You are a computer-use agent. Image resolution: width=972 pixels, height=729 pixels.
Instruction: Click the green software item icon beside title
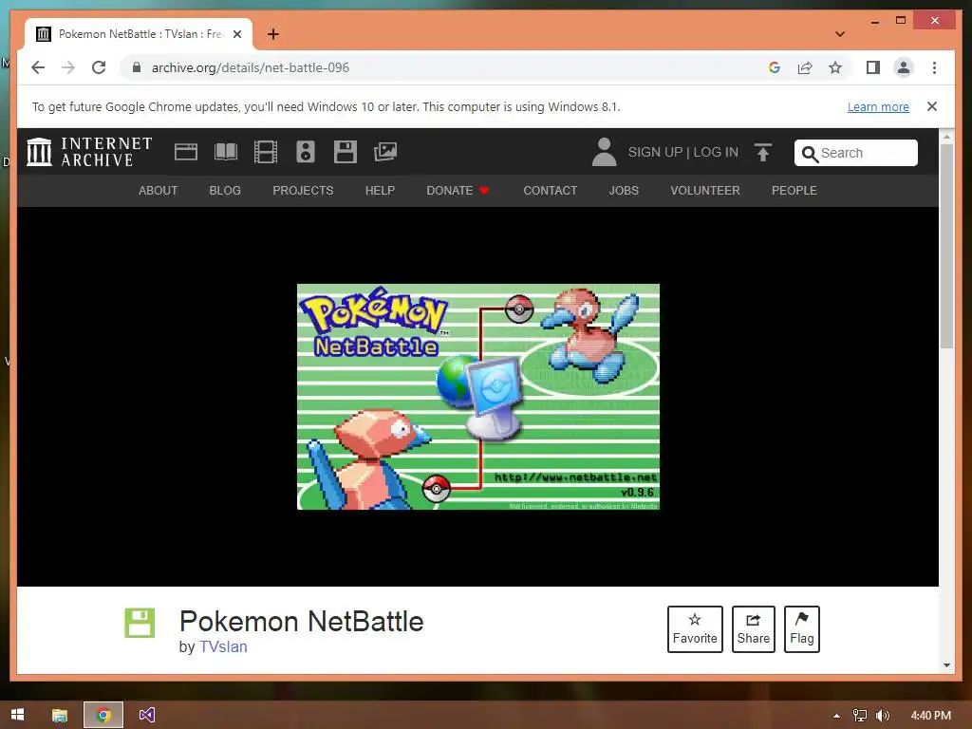140,623
